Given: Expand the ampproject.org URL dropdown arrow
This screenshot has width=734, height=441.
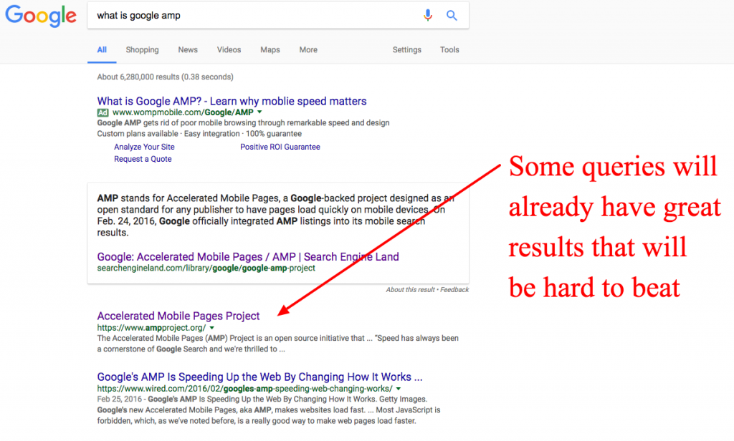Looking at the screenshot, I should tap(212, 328).
